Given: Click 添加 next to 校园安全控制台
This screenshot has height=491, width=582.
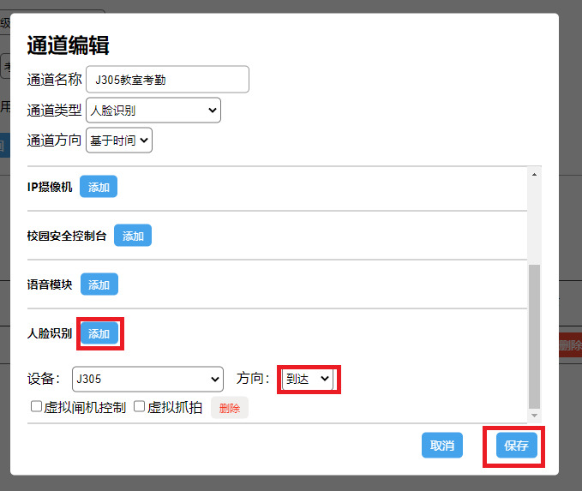Looking at the screenshot, I should 133,236.
